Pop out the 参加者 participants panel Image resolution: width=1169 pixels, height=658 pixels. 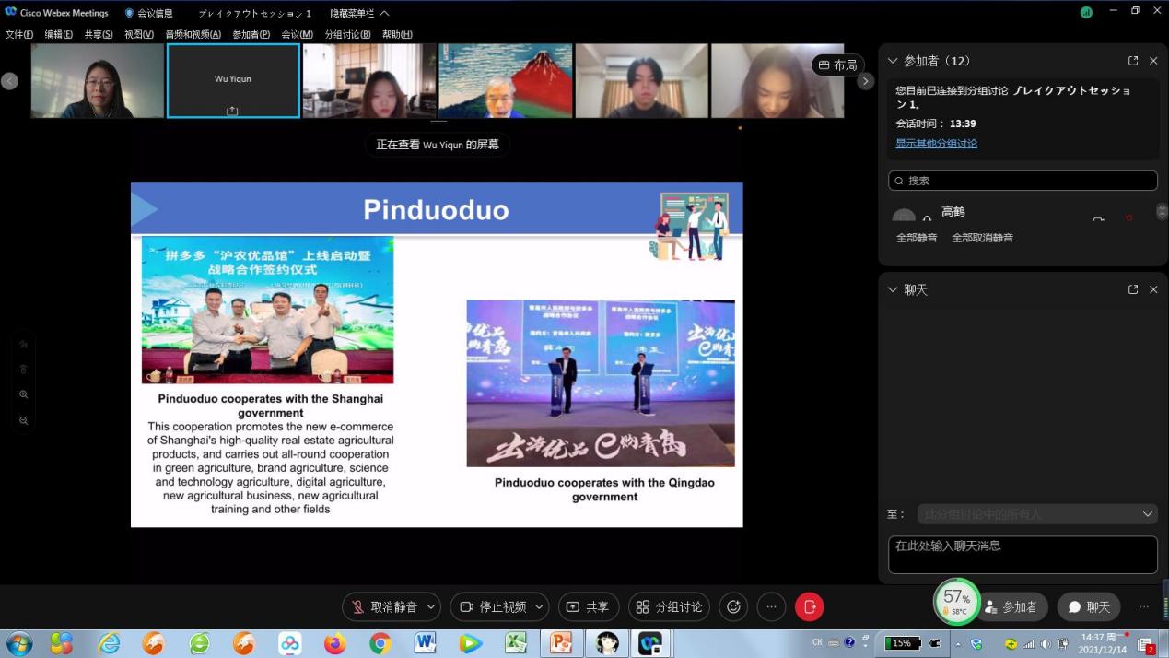pos(1132,61)
